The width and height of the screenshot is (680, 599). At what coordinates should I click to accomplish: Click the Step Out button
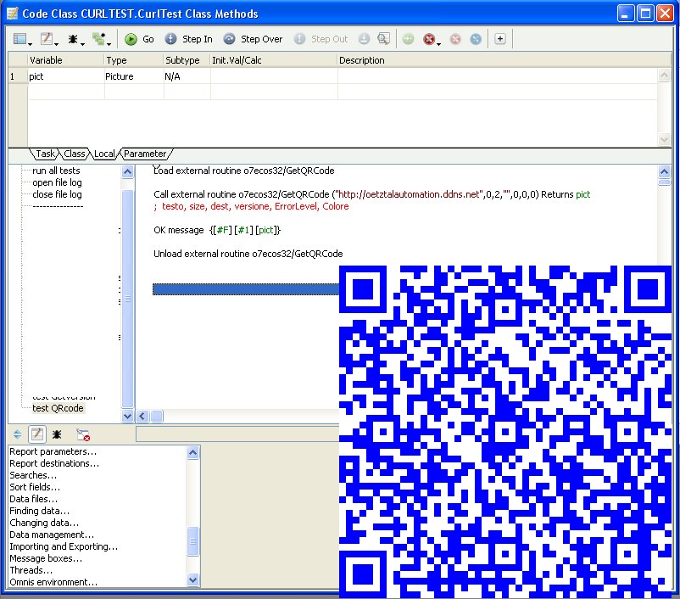(x=320, y=39)
